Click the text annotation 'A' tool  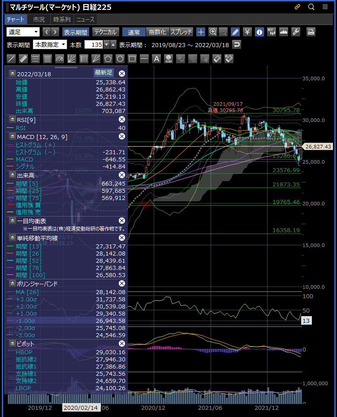click(156, 59)
